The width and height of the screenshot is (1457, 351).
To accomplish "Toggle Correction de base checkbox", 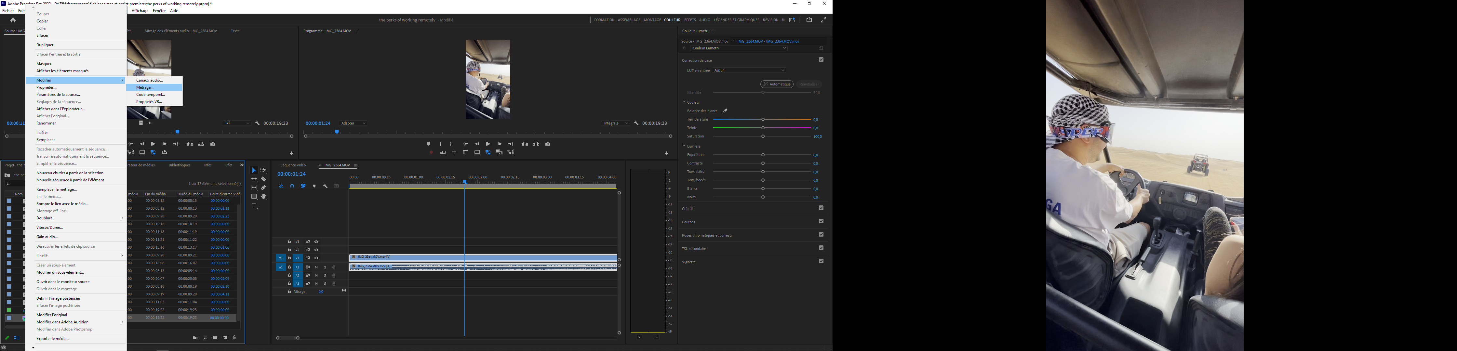I will coord(821,60).
